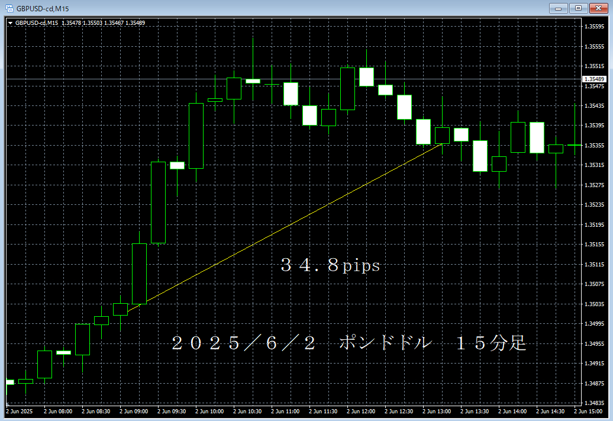Expand the GBPUSD-cd,M15 chart header triangle
The width and height of the screenshot is (613, 421).
11,23
